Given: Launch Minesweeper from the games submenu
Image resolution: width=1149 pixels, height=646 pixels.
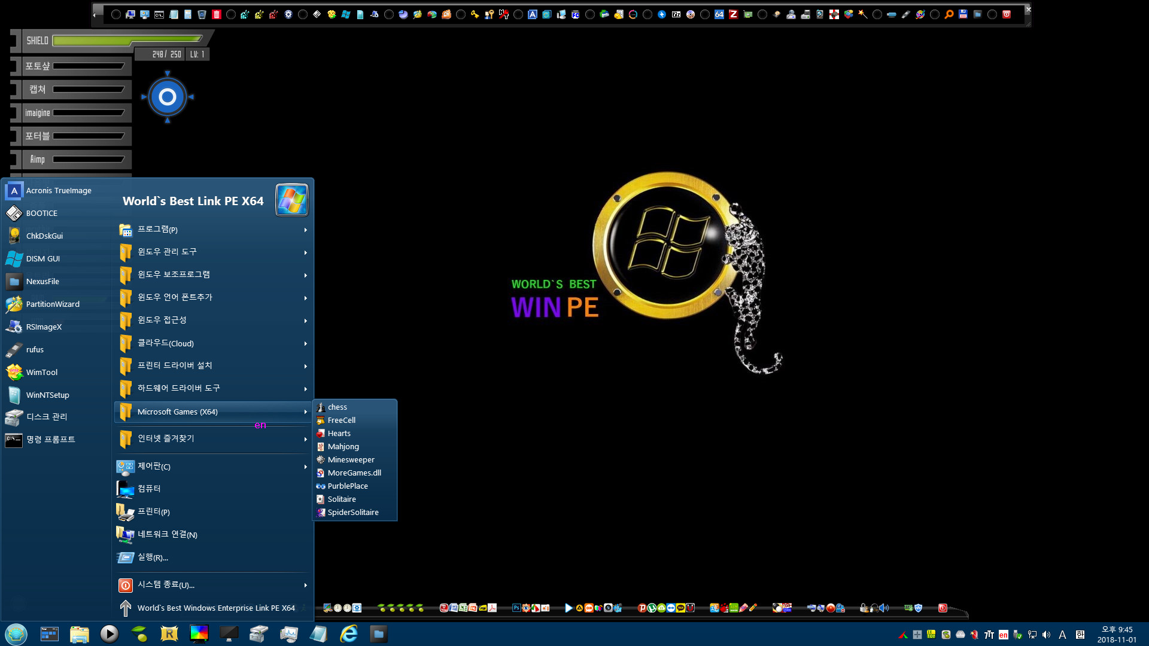Looking at the screenshot, I should [355, 459].
